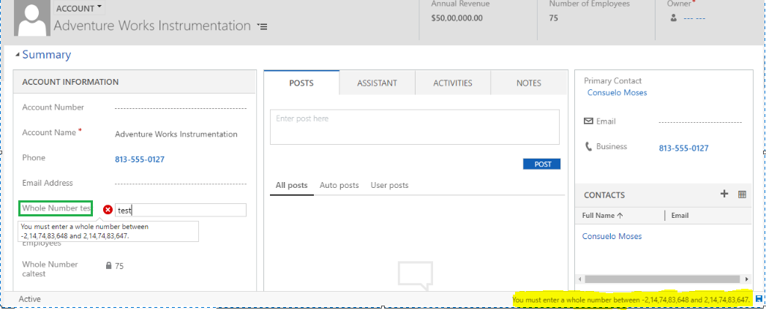Screen dimensions: 766x310
Task: Click the Whole Number caltest value 75
Action: [119, 266]
